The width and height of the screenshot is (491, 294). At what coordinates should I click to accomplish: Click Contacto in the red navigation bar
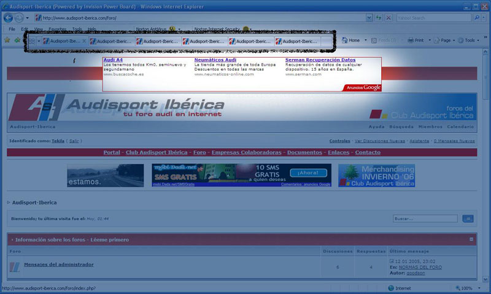click(x=368, y=152)
